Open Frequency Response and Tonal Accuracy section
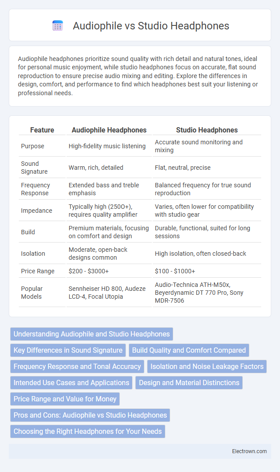The width and height of the screenshot is (280, 472). click(x=77, y=366)
